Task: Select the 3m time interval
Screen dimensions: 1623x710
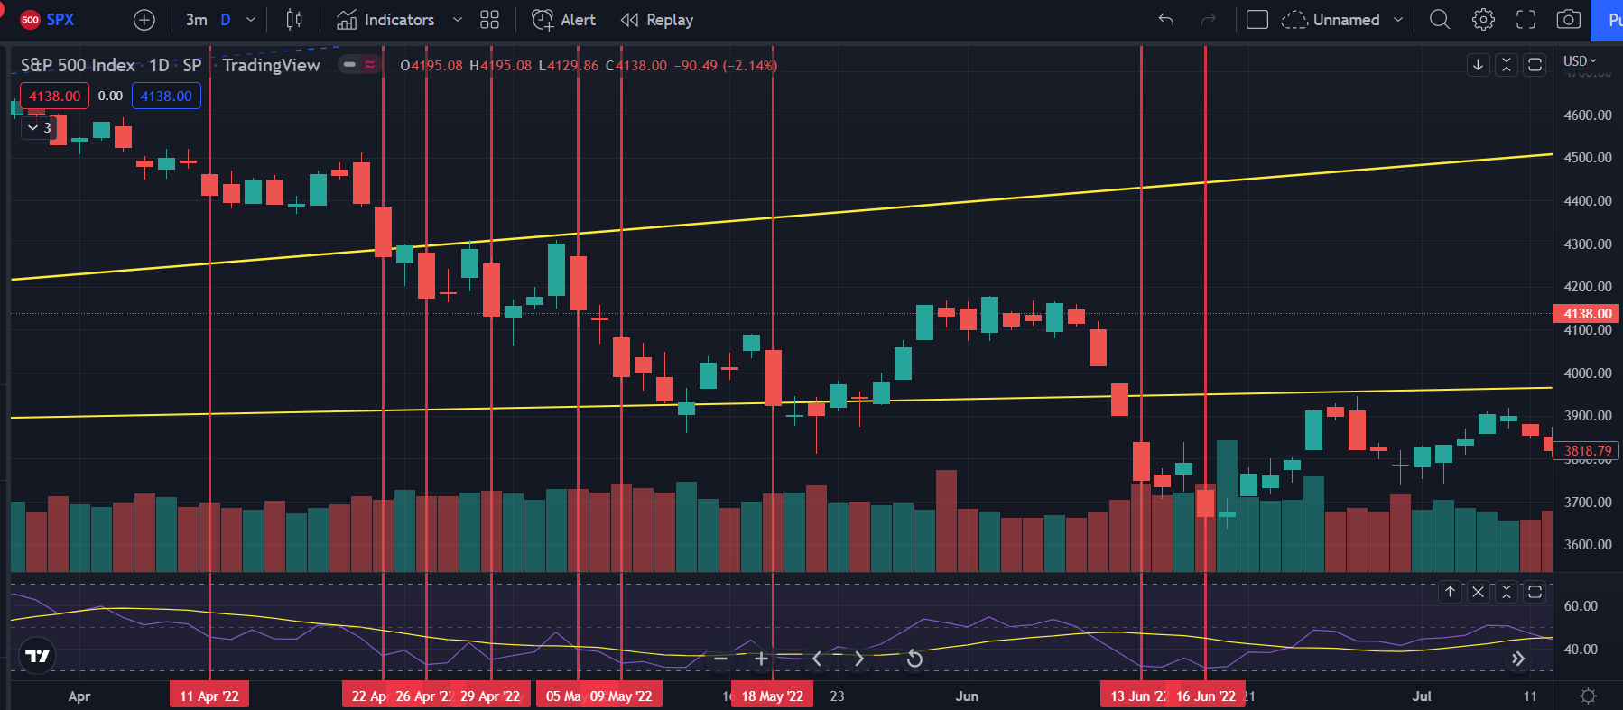Action: point(196,20)
